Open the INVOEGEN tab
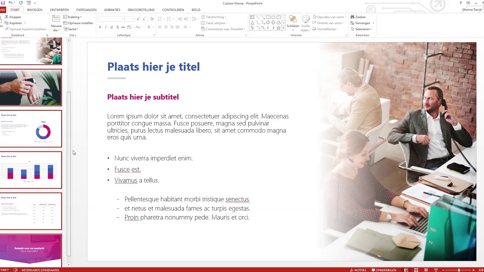 click(34, 10)
